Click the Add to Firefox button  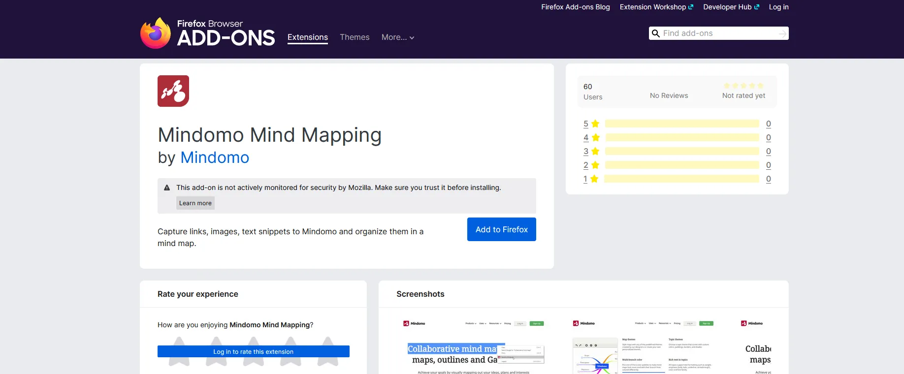[502, 229]
